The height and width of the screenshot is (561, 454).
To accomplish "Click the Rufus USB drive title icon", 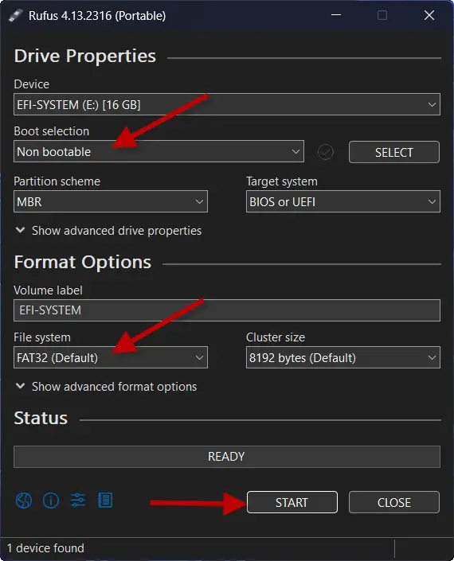I will (15, 15).
